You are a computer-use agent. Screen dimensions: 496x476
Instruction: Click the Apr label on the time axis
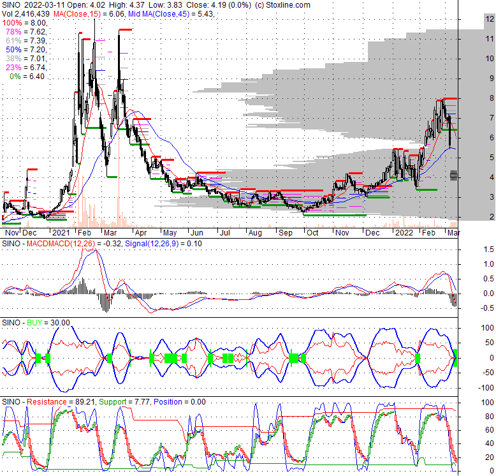coord(141,233)
